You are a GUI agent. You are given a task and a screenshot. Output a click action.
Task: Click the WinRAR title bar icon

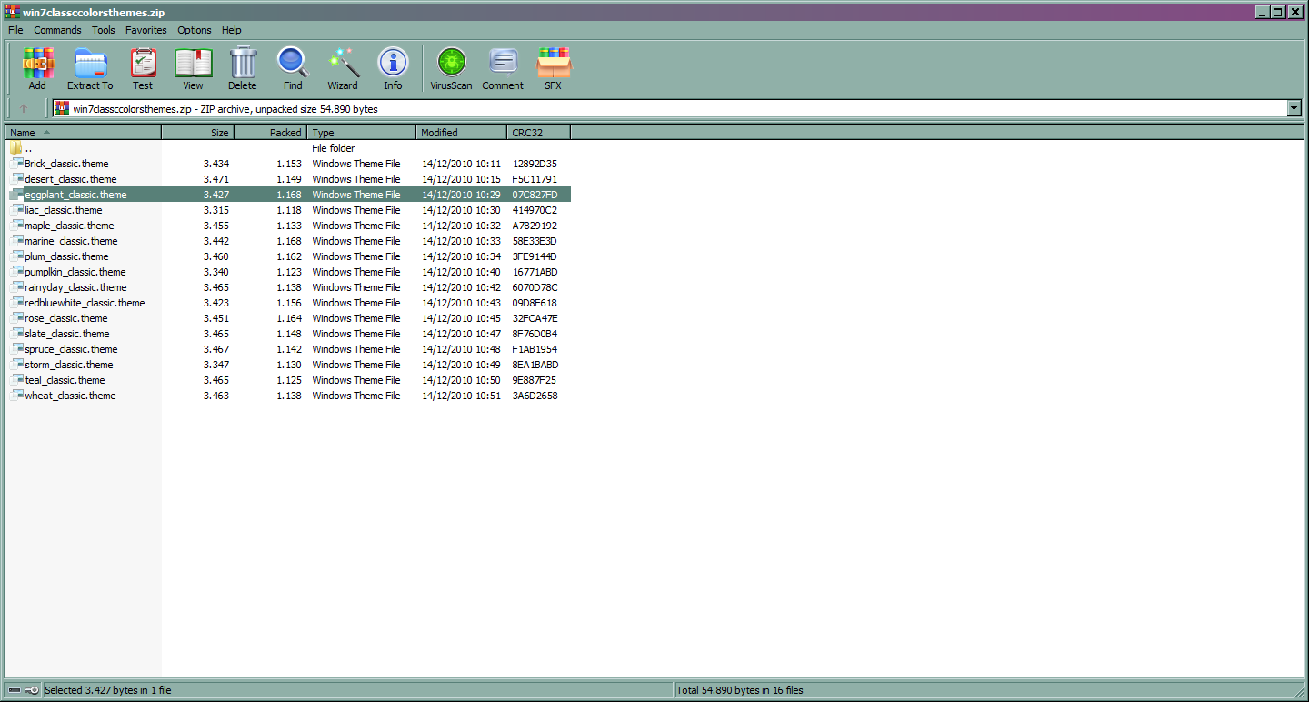tap(13, 12)
